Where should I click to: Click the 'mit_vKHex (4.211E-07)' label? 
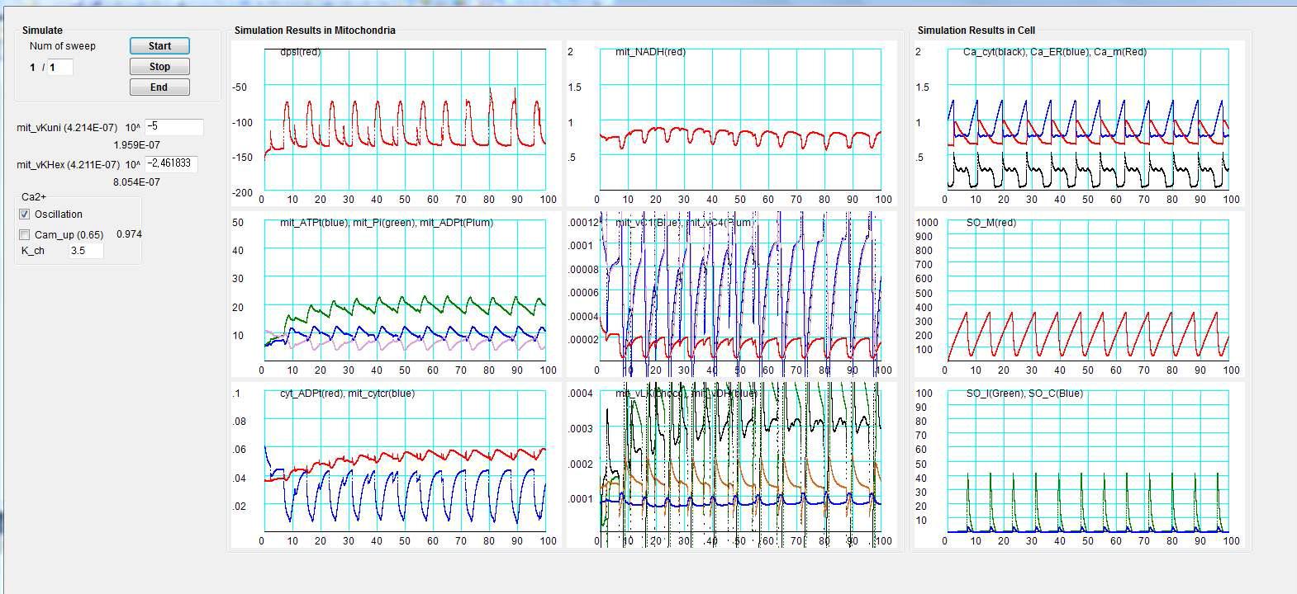pos(68,165)
